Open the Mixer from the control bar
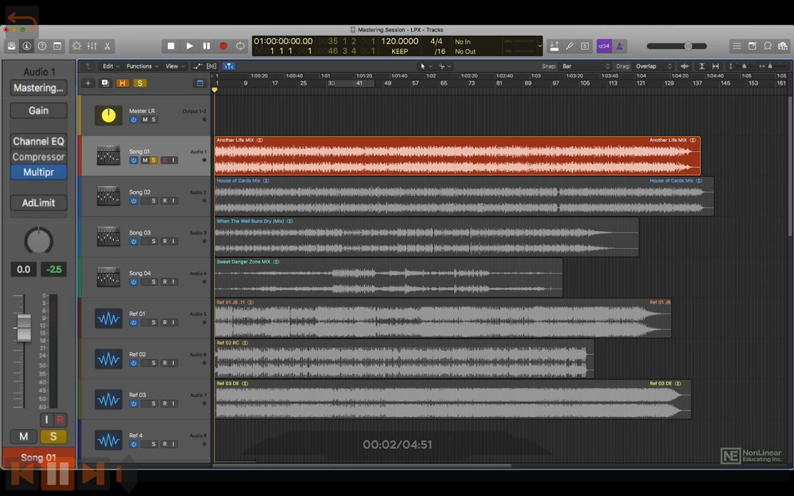Viewport: 794px width, 496px height. coord(92,46)
